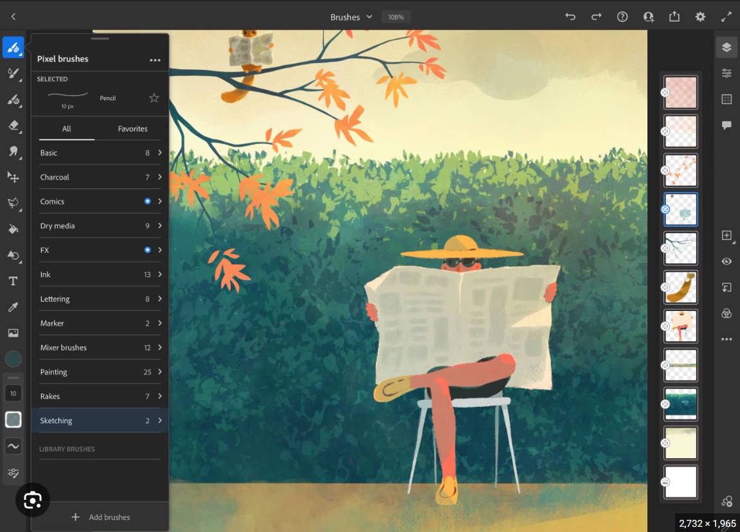
Task: Switch to the Favorites tab
Action: [x=129, y=129]
